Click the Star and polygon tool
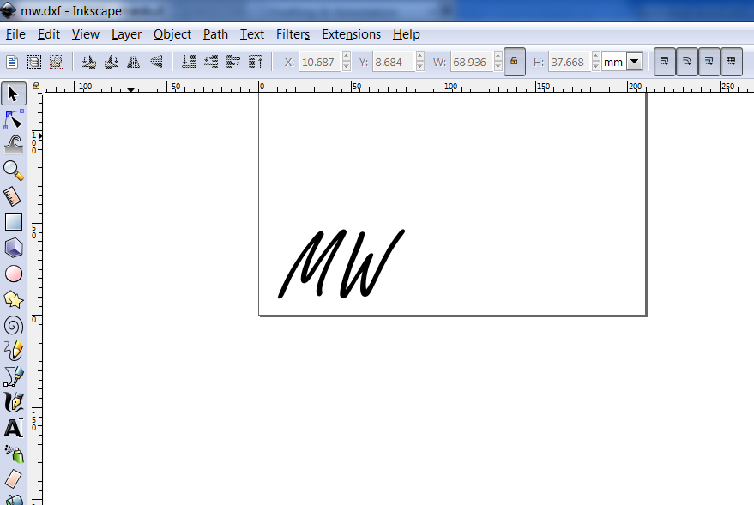 point(14,299)
